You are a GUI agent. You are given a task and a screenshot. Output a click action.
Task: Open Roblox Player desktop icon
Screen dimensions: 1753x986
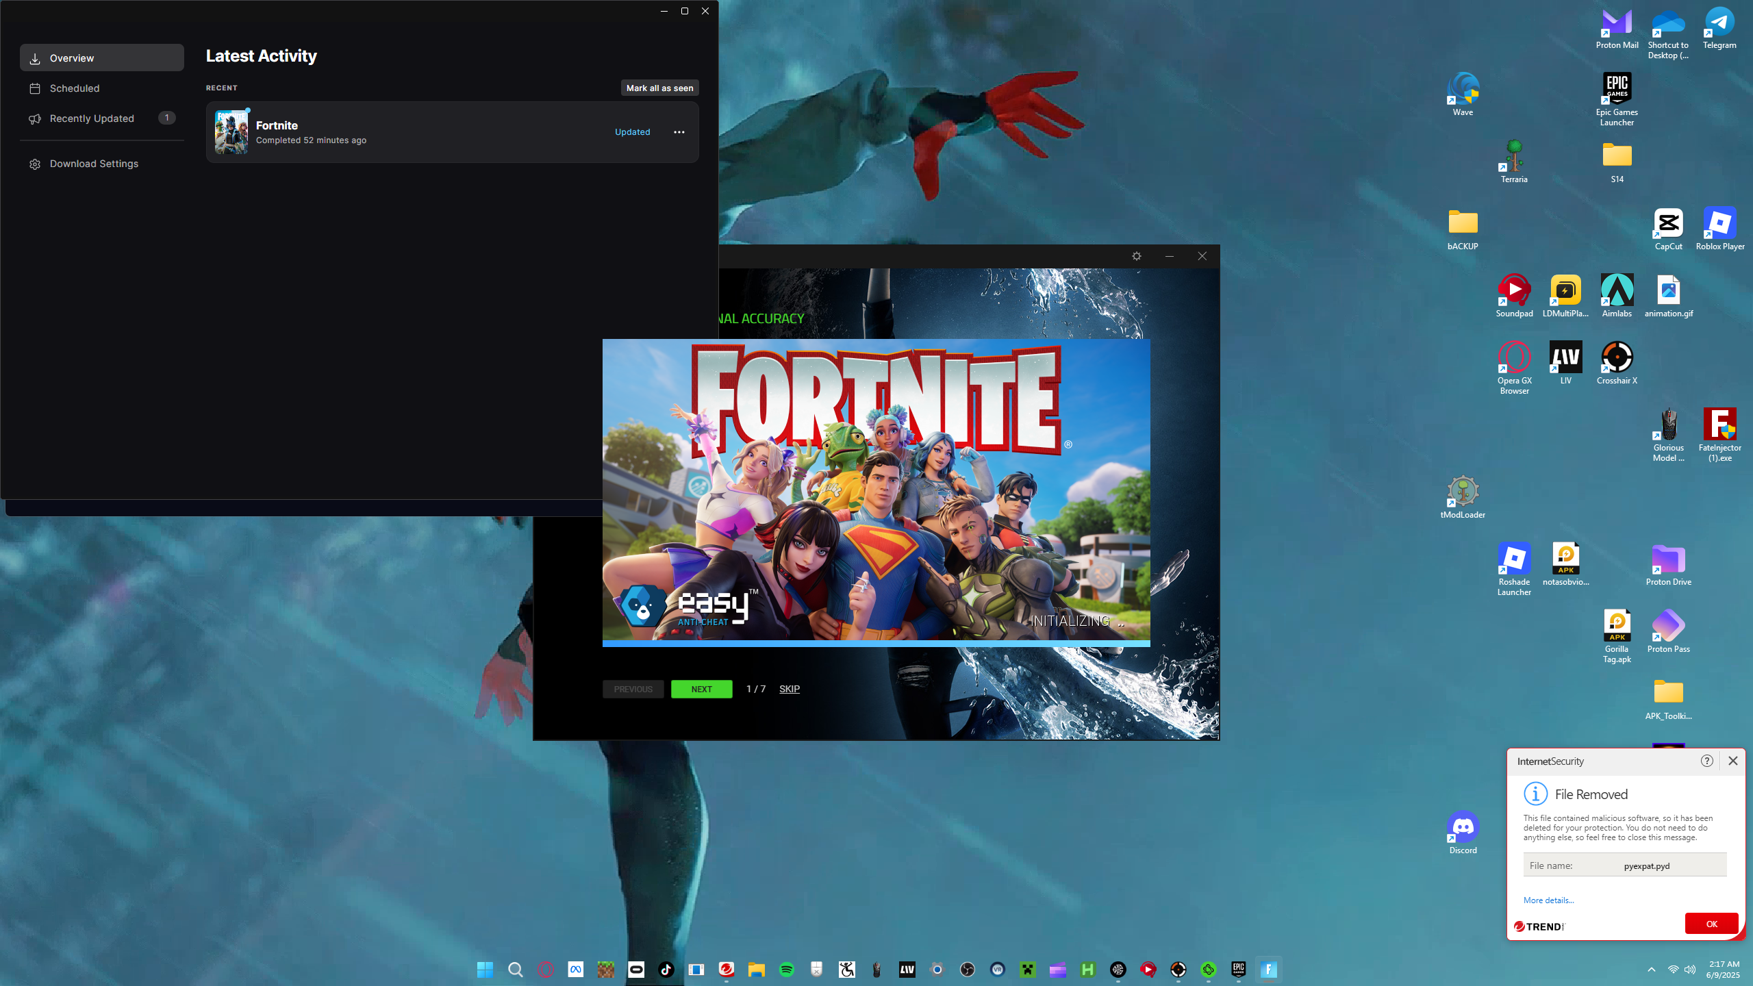tap(1719, 223)
